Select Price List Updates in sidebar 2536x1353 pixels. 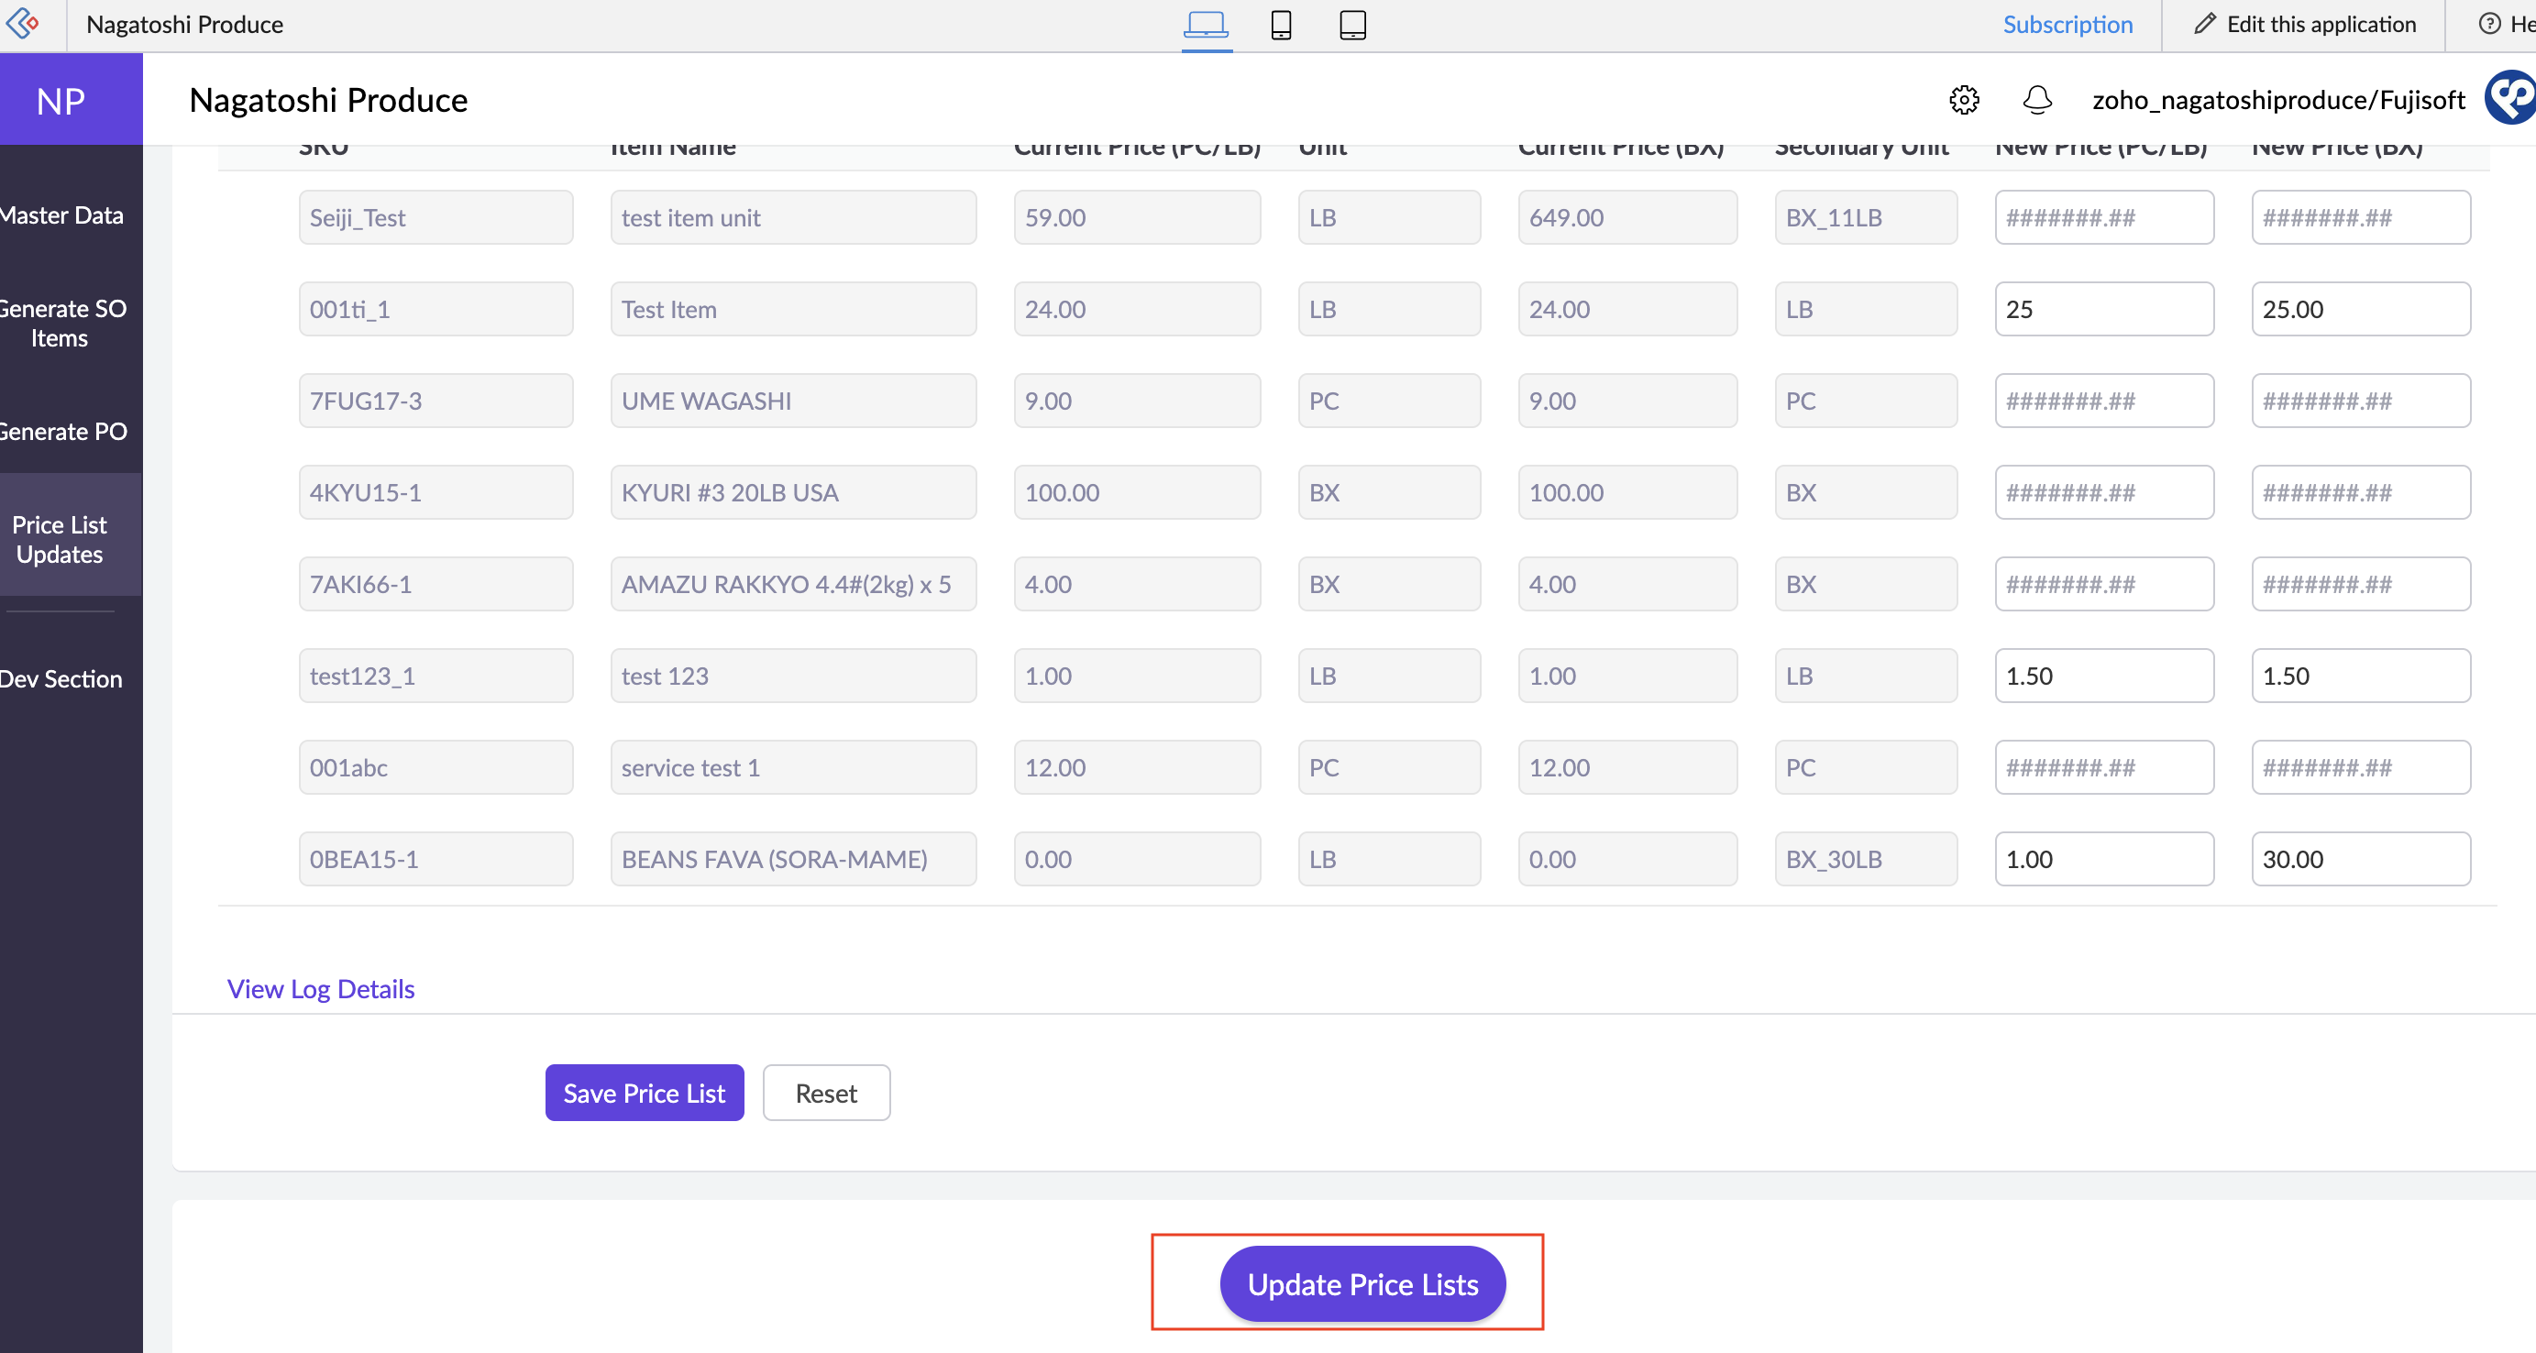(x=59, y=538)
